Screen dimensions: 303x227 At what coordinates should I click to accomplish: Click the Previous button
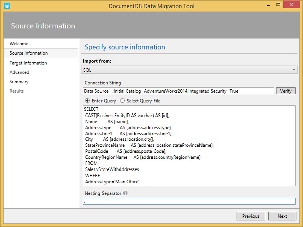coord(250,216)
